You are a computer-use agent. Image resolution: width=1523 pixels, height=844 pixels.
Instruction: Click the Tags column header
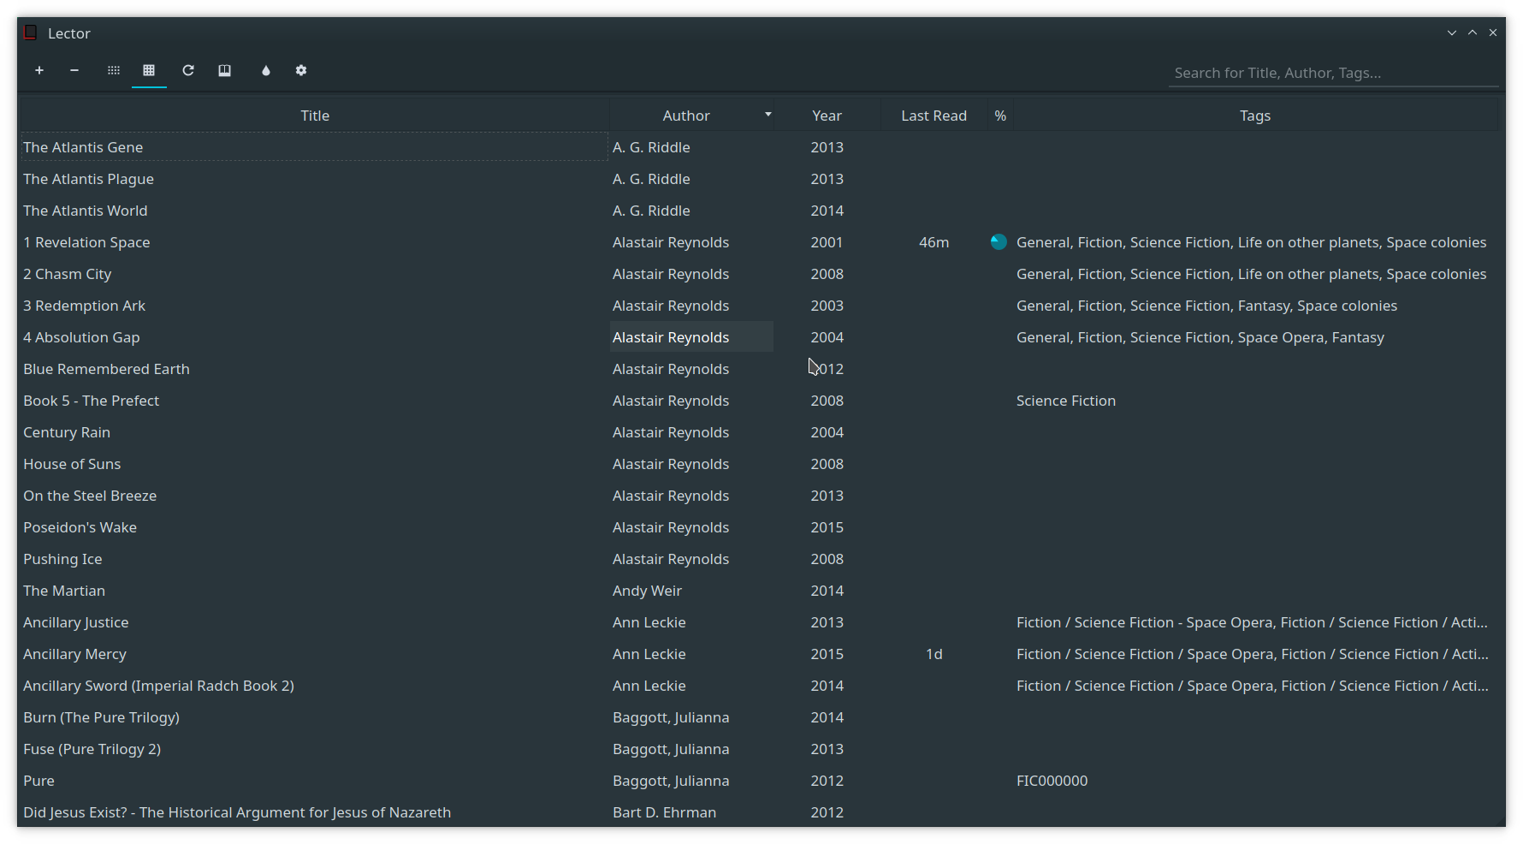pos(1254,116)
